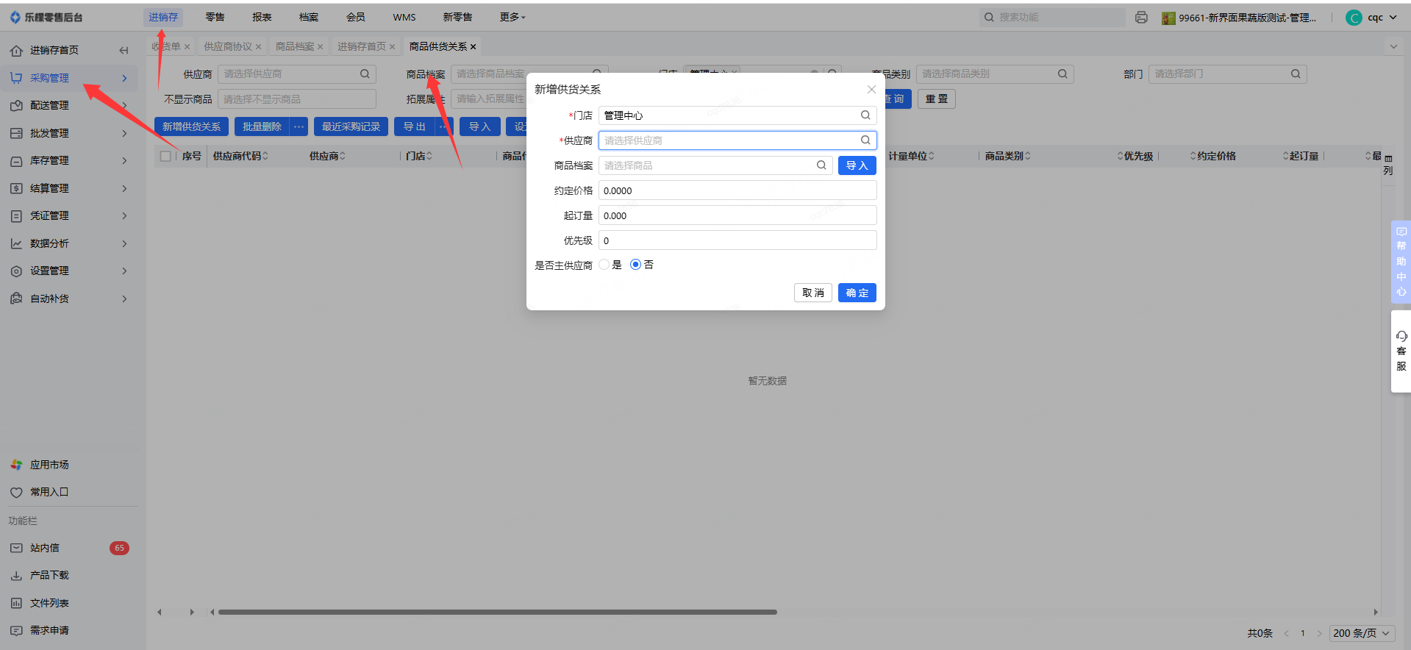Click the 搜索功能 search box
The image size is (1411, 650).
click(x=1052, y=17)
